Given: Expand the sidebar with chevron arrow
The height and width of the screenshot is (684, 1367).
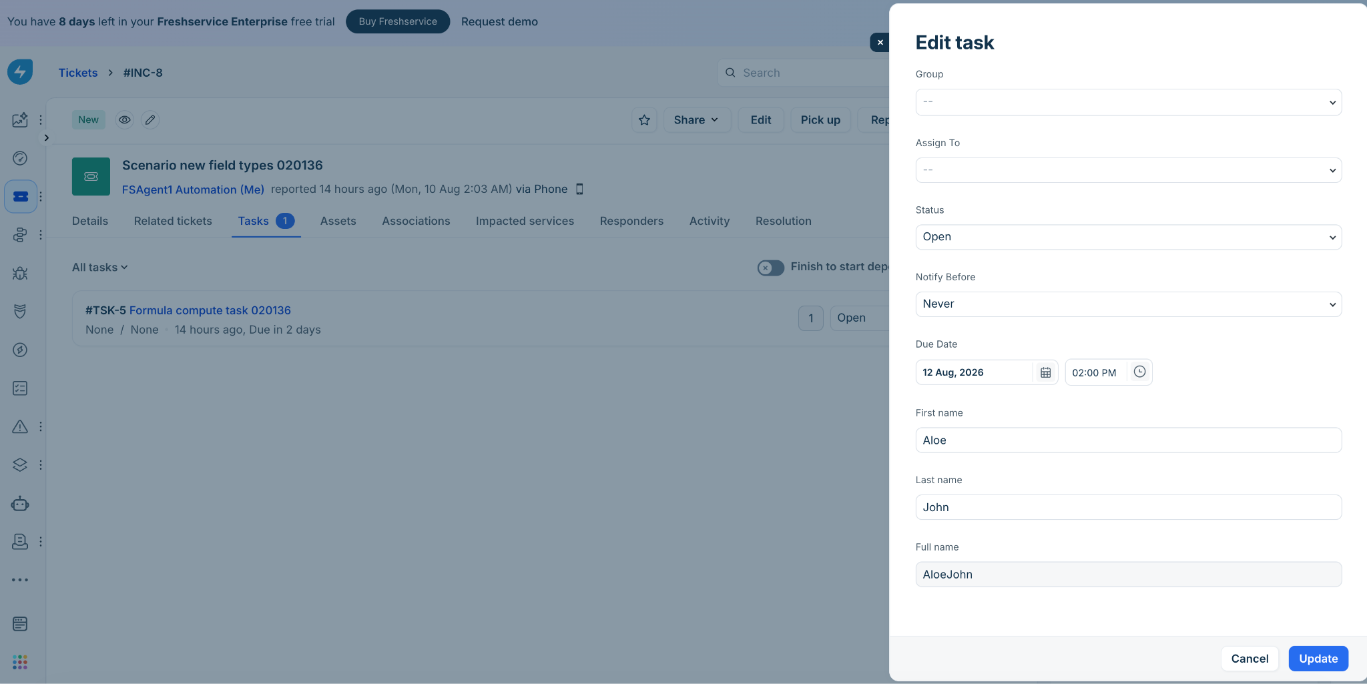Looking at the screenshot, I should [46, 137].
